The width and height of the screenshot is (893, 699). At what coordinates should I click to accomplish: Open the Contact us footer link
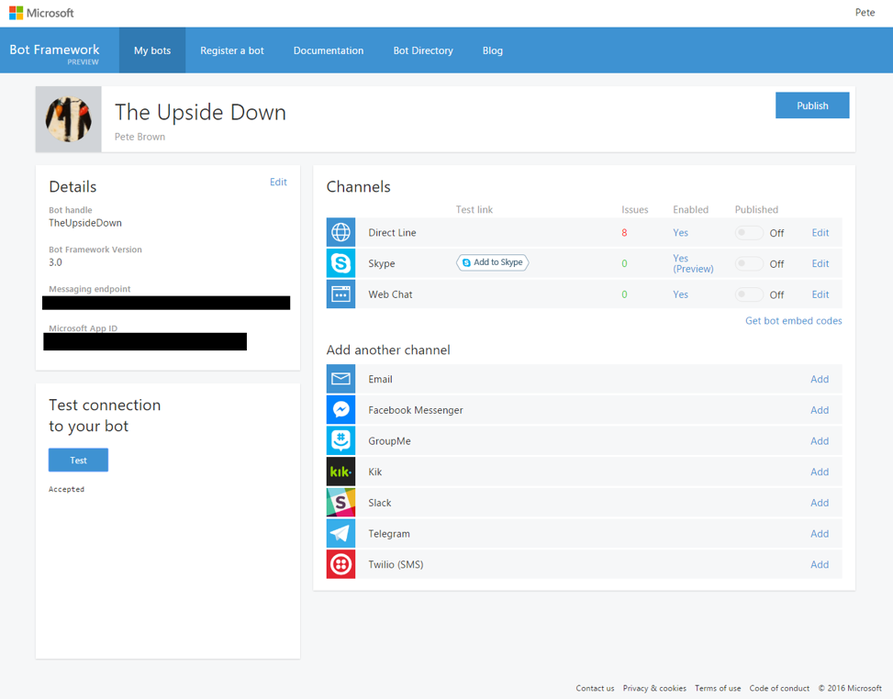(x=595, y=688)
